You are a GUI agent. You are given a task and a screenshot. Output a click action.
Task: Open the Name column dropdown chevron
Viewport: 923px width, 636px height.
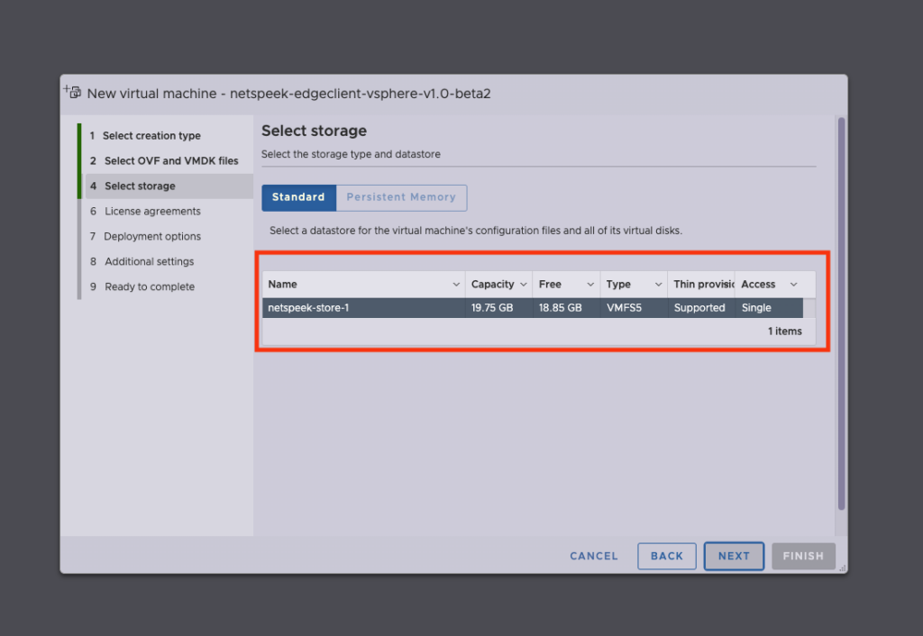click(455, 285)
